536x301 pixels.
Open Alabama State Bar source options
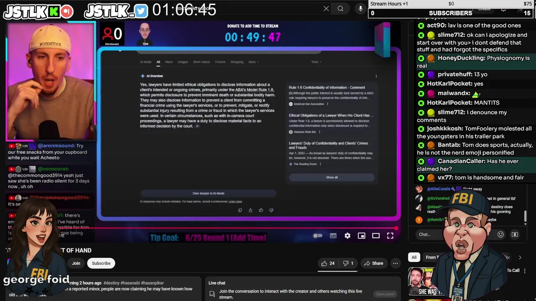[320, 132]
